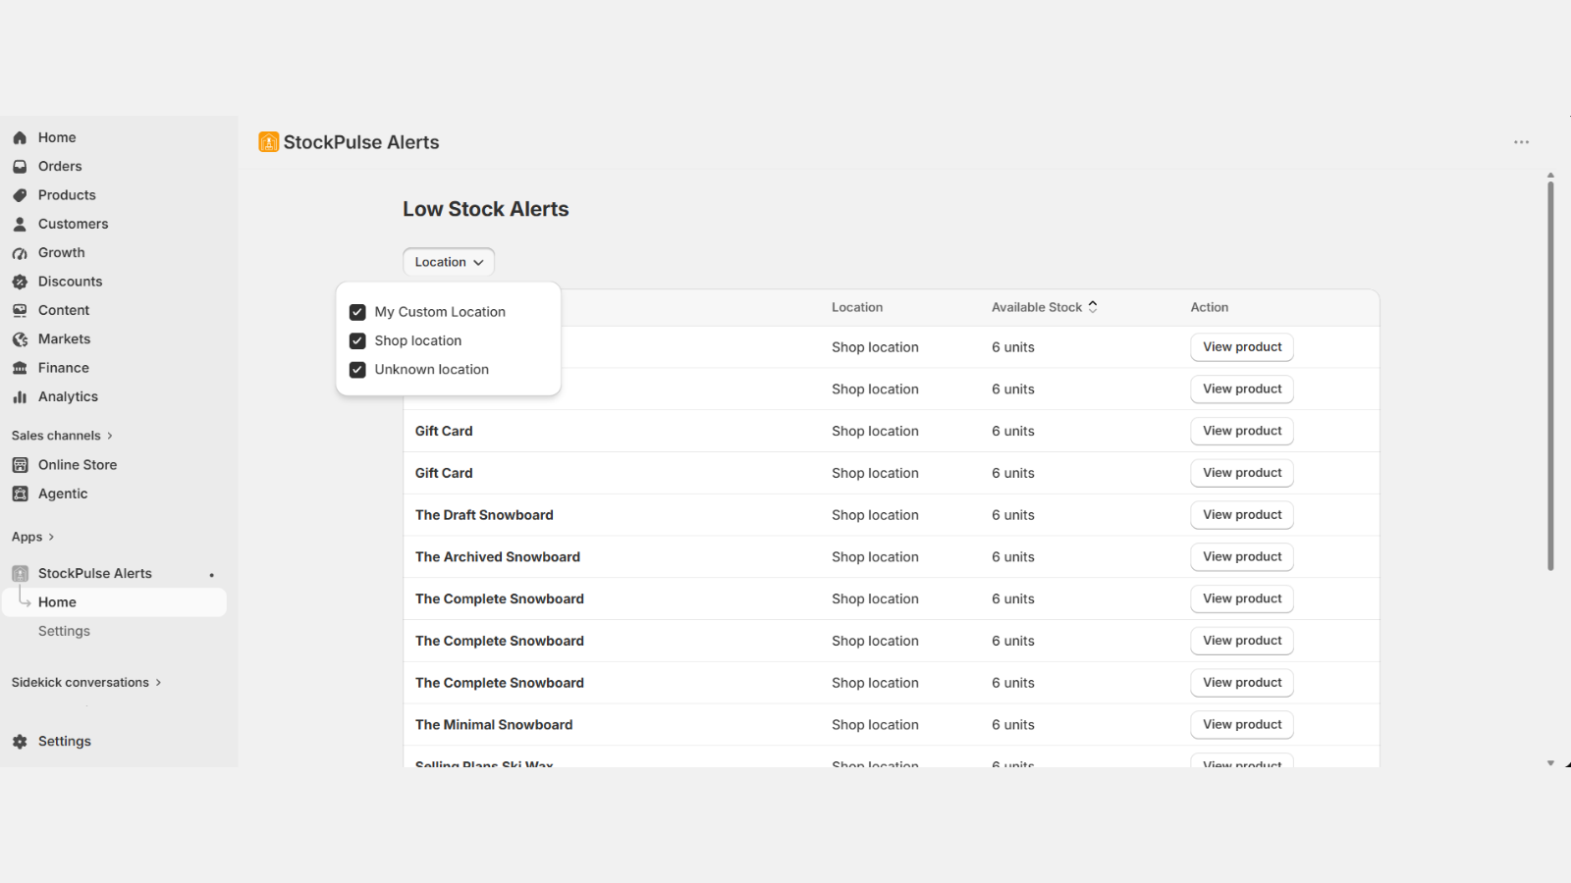Click the pin dot beside StockPulse Alerts

click(x=212, y=575)
